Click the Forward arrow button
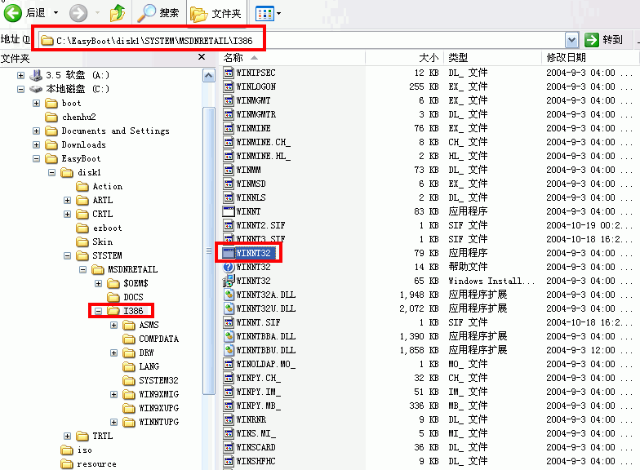This screenshot has height=470, width=640. 78,13
